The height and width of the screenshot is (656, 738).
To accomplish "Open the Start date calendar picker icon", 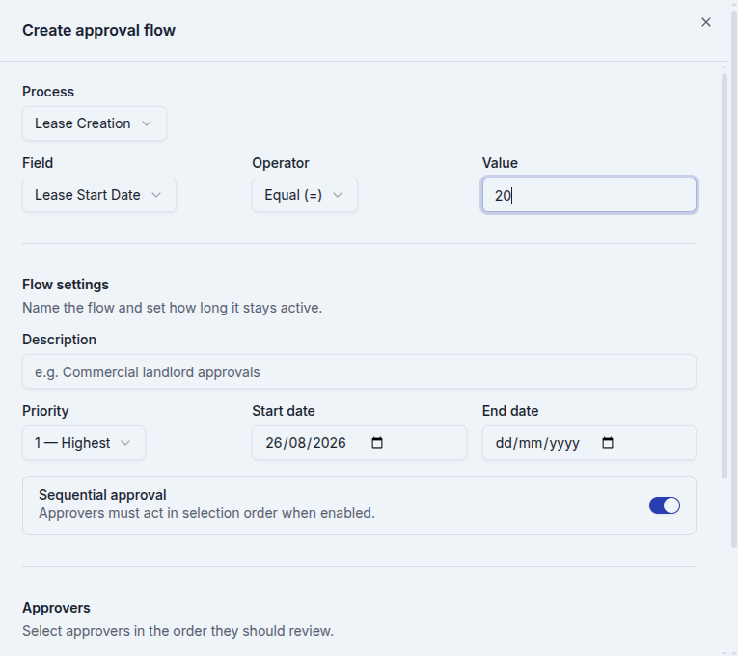I will pyautogui.click(x=377, y=443).
